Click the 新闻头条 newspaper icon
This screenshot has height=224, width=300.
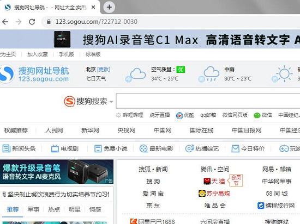click(x=6, y=148)
